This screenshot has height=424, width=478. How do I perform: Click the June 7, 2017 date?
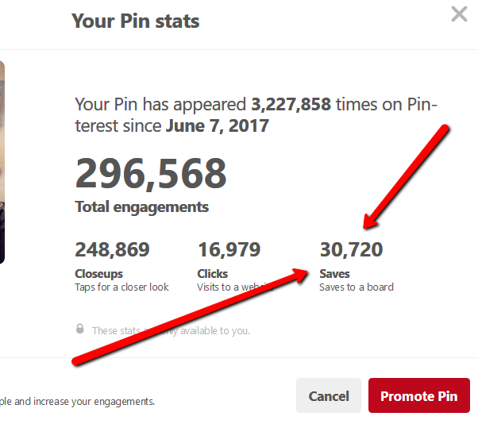[x=217, y=125]
